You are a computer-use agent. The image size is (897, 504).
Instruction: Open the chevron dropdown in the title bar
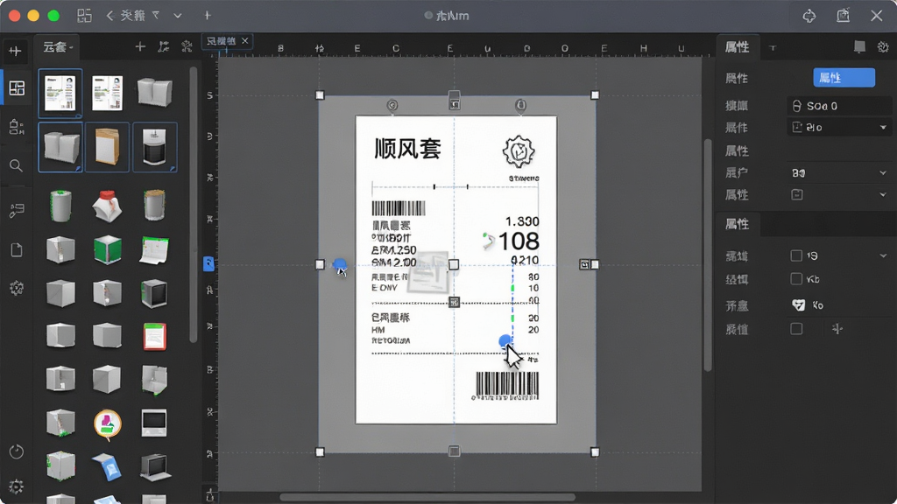point(177,16)
